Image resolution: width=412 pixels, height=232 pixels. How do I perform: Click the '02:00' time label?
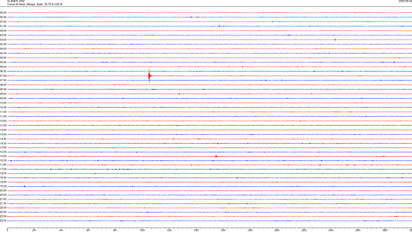coord(3,31)
